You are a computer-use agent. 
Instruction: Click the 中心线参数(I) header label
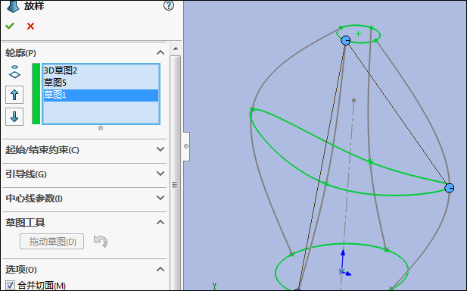[34, 199]
